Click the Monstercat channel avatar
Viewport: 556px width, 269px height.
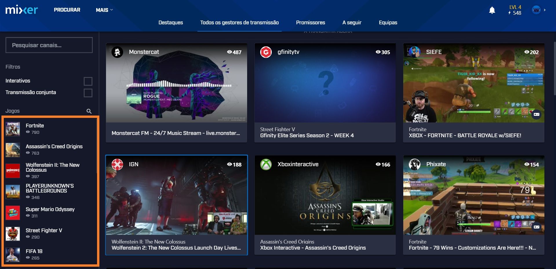[x=117, y=52]
